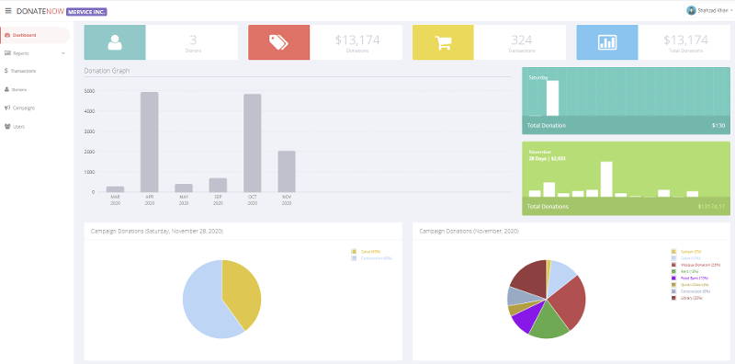Toggle Mosque Donation legend entry
The height and width of the screenshot is (364, 735).
(695, 265)
